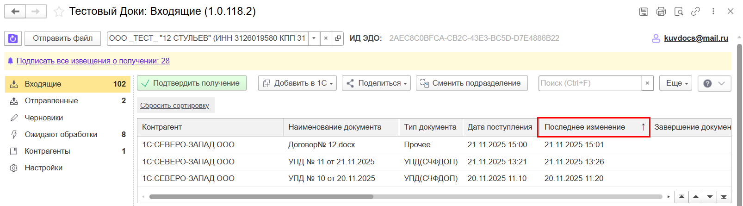Click "Подписать все извещения о получении" link
The width and height of the screenshot is (743, 206).
coord(93,61)
